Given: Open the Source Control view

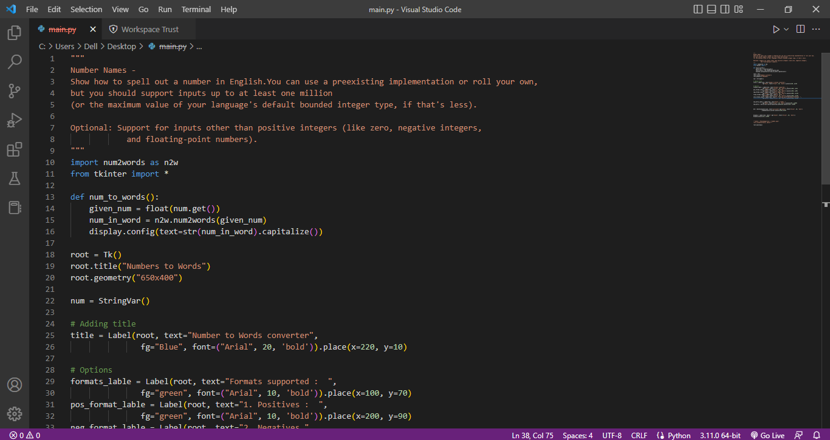Looking at the screenshot, I should click(x=15, y=91).
